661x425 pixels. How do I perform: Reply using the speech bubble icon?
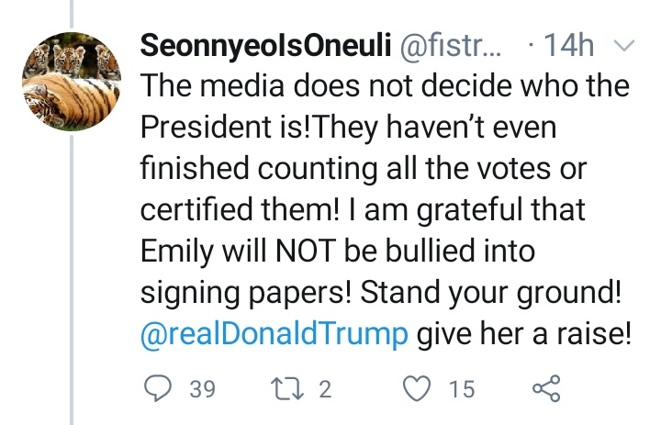pos(158,388)
